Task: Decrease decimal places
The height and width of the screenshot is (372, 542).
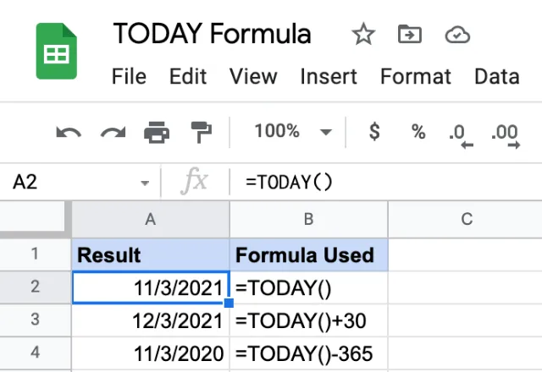Action: 461,135
